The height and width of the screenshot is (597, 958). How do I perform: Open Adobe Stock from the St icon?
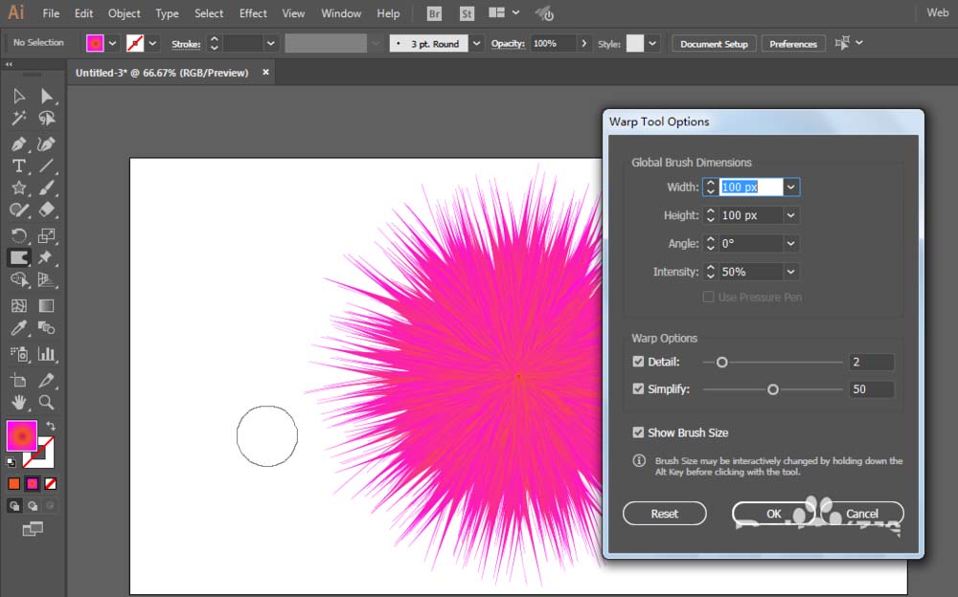point(467,13)
